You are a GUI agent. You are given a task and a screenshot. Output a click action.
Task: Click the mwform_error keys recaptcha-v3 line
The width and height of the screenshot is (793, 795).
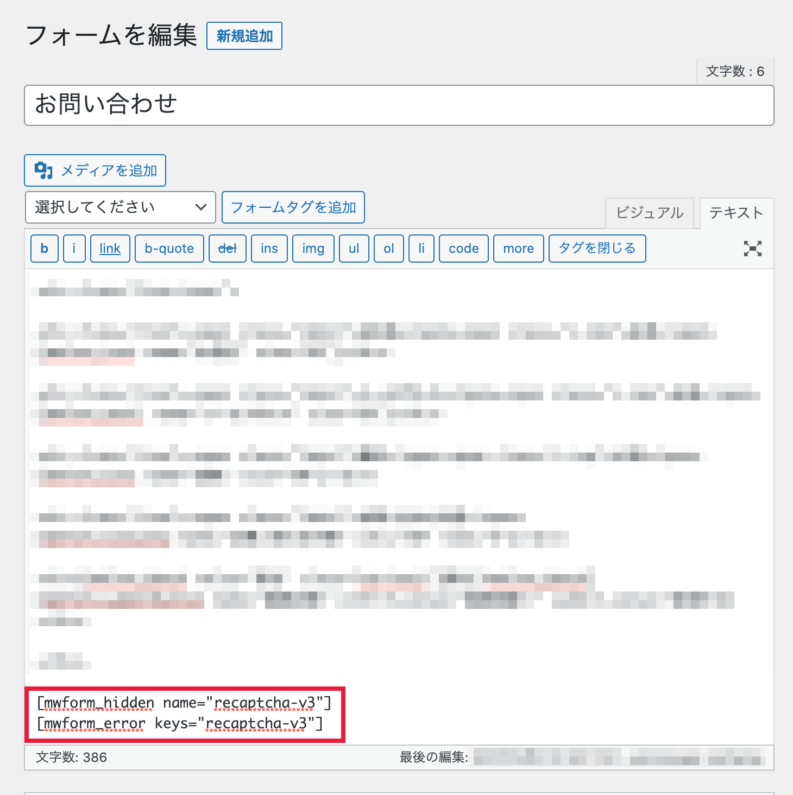[180, 724]
